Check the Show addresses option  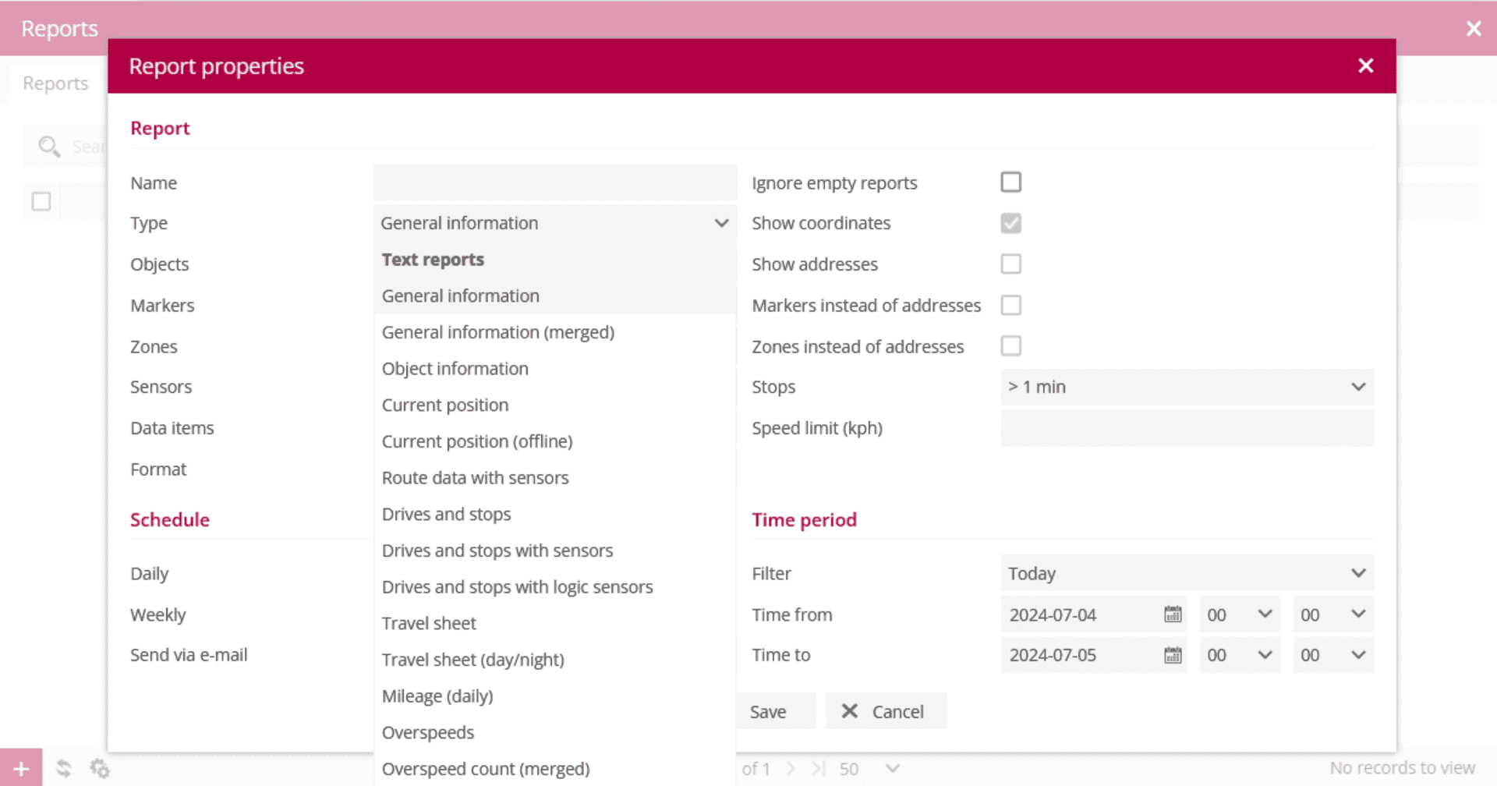coord(1010,264)
